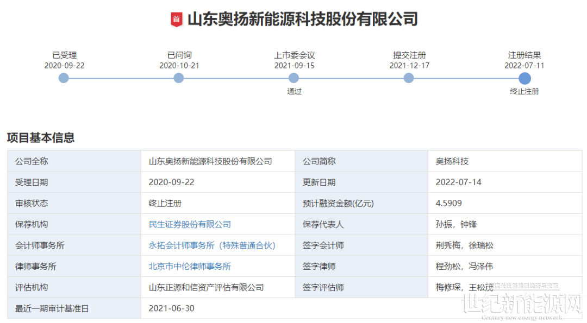Click the 项目基本信息 section heading
This screenshot has height=323, width=587.
41,137
